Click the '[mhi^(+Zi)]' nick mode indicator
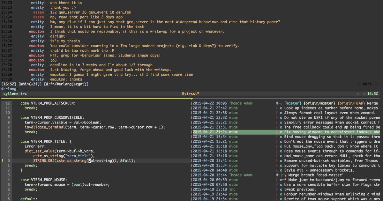 30,84
